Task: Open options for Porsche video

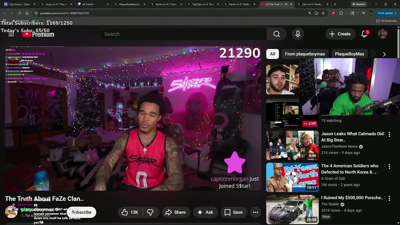Action: pyautogui.click(x=389, y=198)
